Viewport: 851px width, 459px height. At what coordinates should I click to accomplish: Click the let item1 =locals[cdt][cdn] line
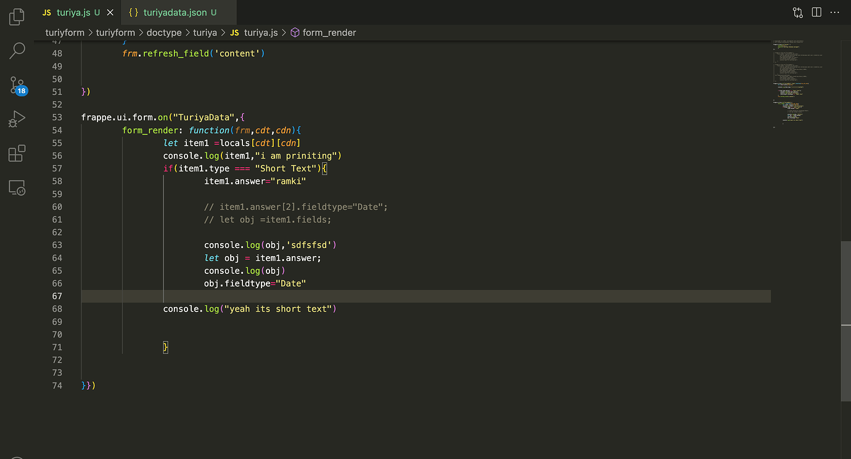[x=232, y=143]
